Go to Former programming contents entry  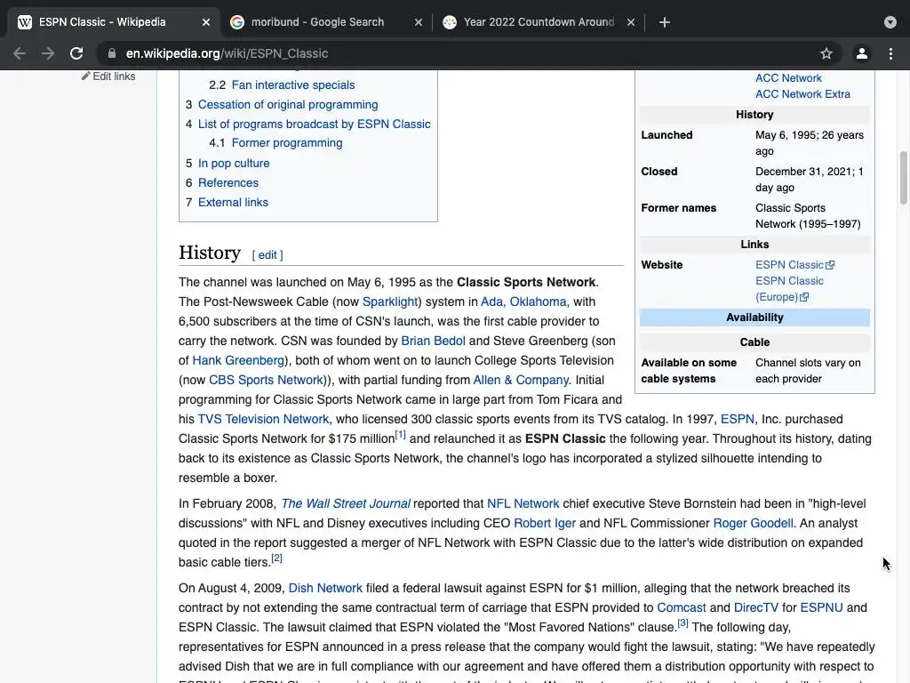pos(287,143)
